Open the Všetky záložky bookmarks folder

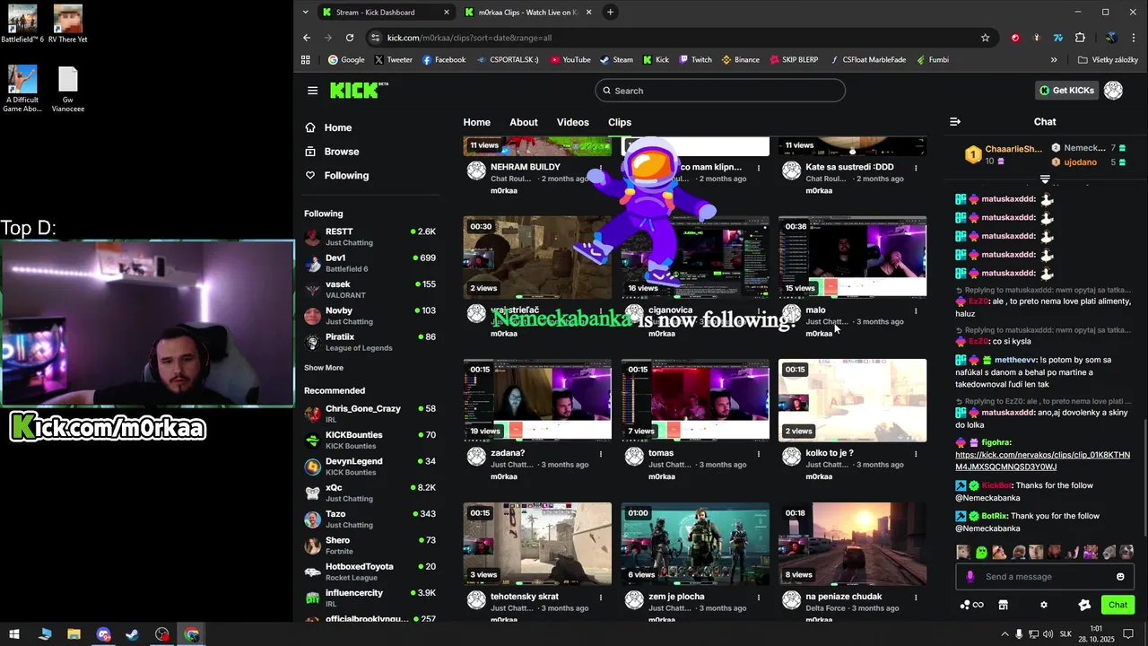coord(1109,60)
